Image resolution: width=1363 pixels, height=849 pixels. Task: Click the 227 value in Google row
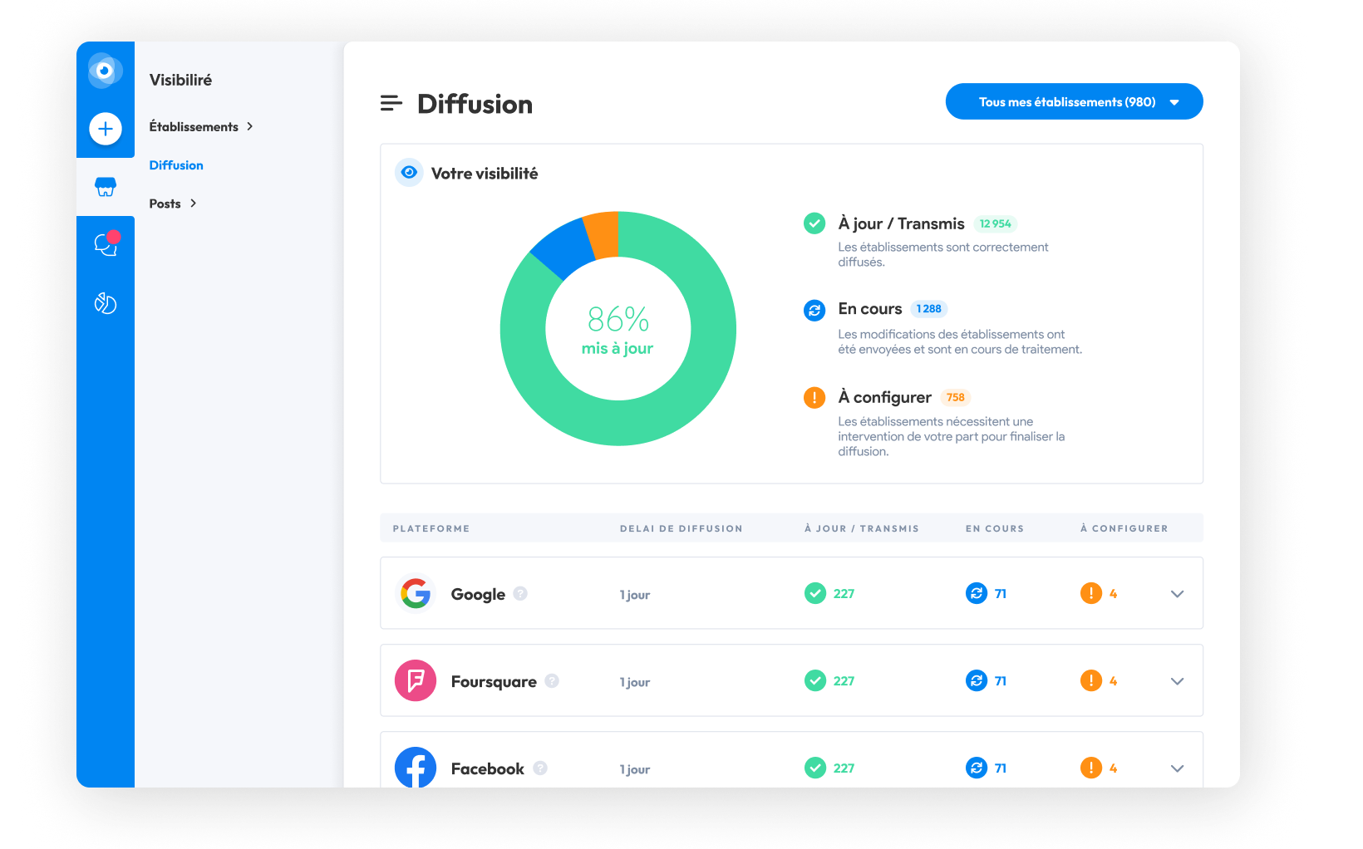pos(844,593)
